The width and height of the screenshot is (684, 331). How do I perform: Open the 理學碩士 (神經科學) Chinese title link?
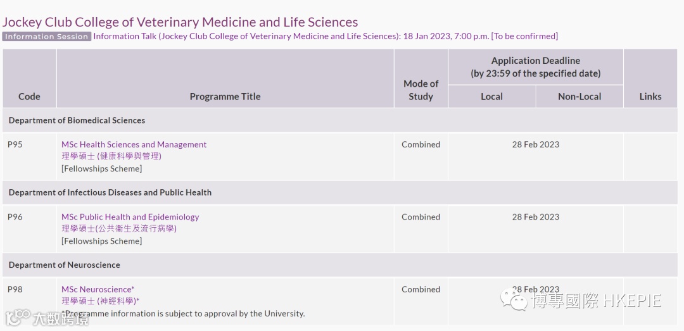(x=100, y=301)
